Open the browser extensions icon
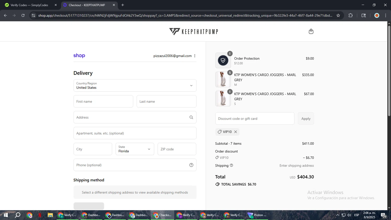Viewport: 391px width, 220px height. click(351, 15)
